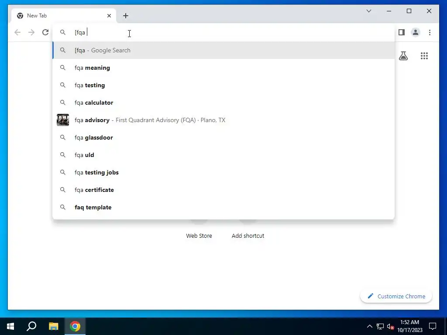Reload the page with refresh icon
The height and width of the screenshot is (335, 447).
tap(45, 32)
